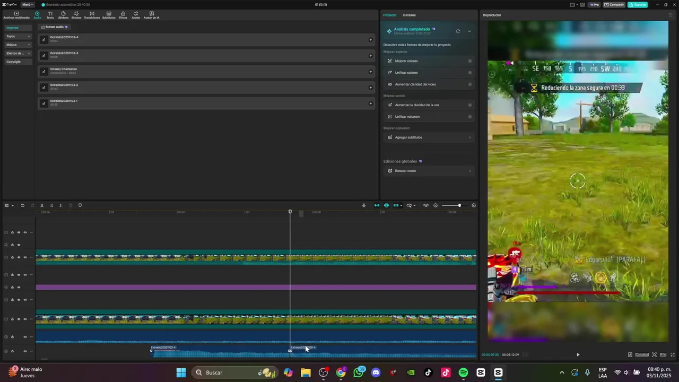
Task: Add Extraído20251103-4 to timeline with plus
Action: 370,40
